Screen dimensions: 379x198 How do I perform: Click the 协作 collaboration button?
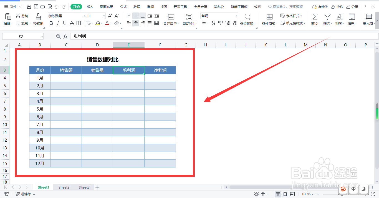pyautogui.click(x=337, y=6)
